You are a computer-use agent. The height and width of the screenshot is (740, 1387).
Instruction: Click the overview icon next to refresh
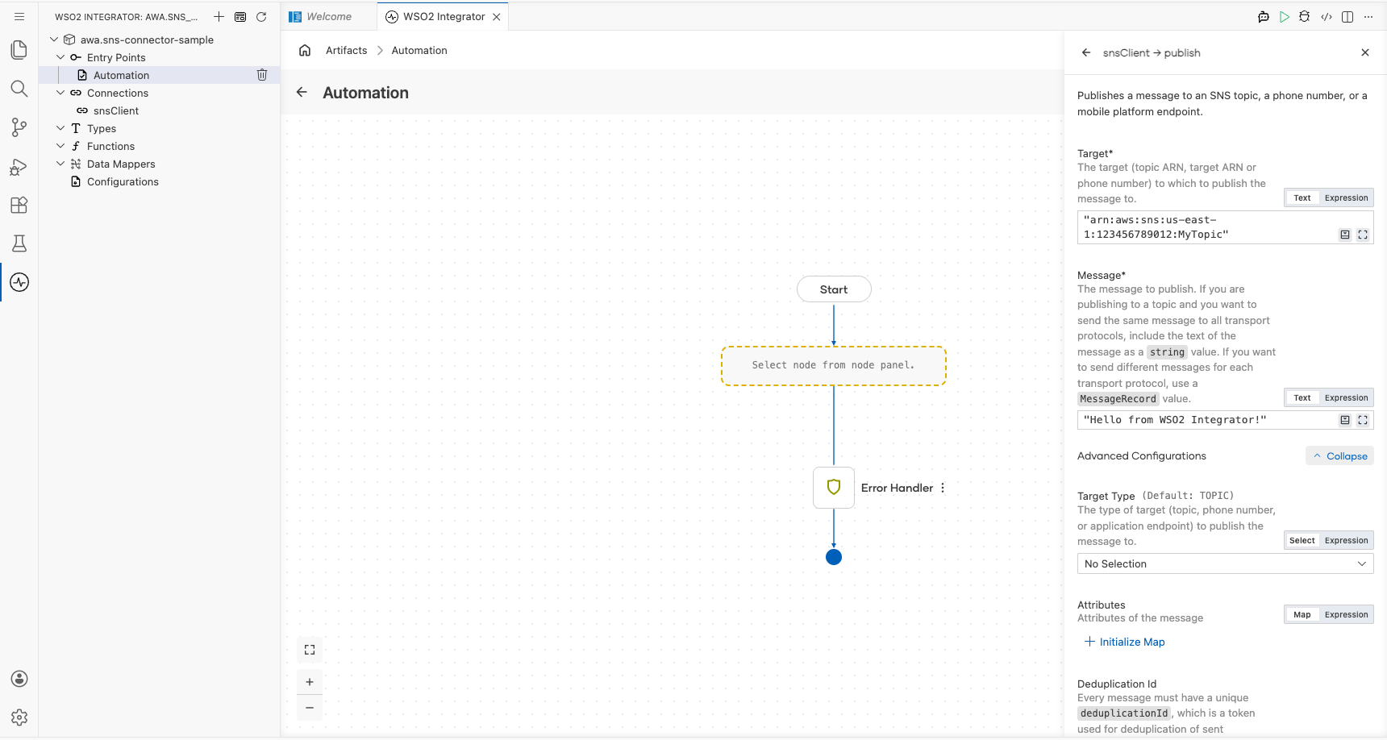pyautogui.click(x=240, y=16)
